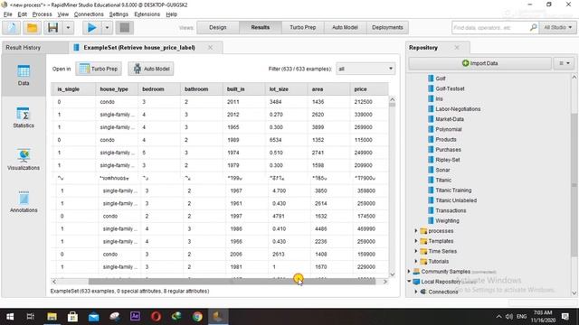Open Microsoft Store from the taskbar
Screen dimensions: 579x325
[72, 317]
